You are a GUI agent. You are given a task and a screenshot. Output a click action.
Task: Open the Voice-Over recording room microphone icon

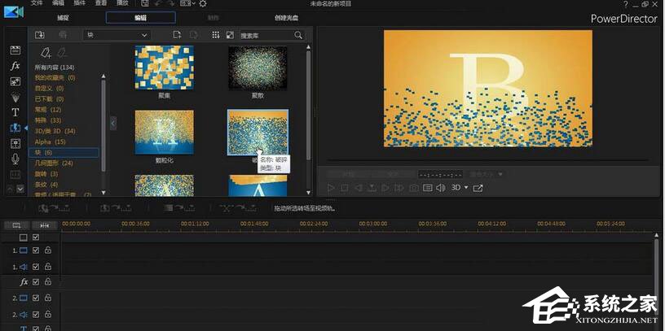pos(15,159)
